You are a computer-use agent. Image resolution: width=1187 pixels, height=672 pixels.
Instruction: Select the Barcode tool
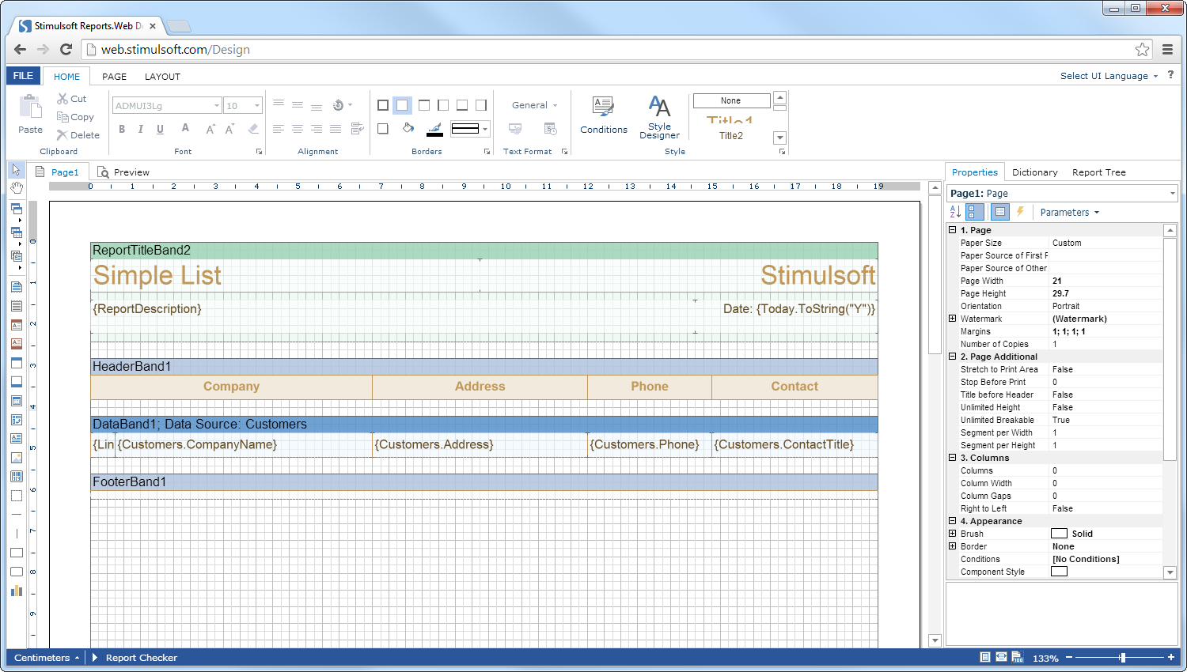16,476
